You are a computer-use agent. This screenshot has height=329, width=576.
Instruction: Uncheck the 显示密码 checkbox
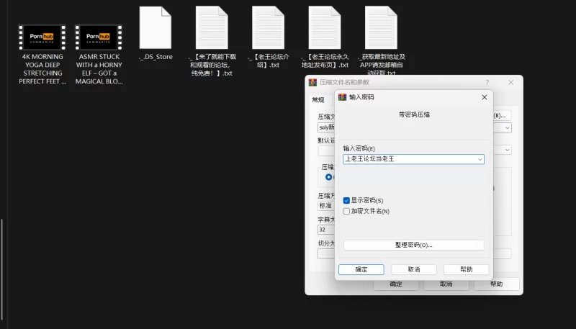click(x=347, y=200)
